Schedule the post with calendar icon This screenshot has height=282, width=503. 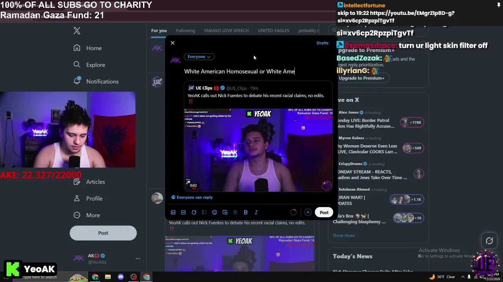(225, 212)
